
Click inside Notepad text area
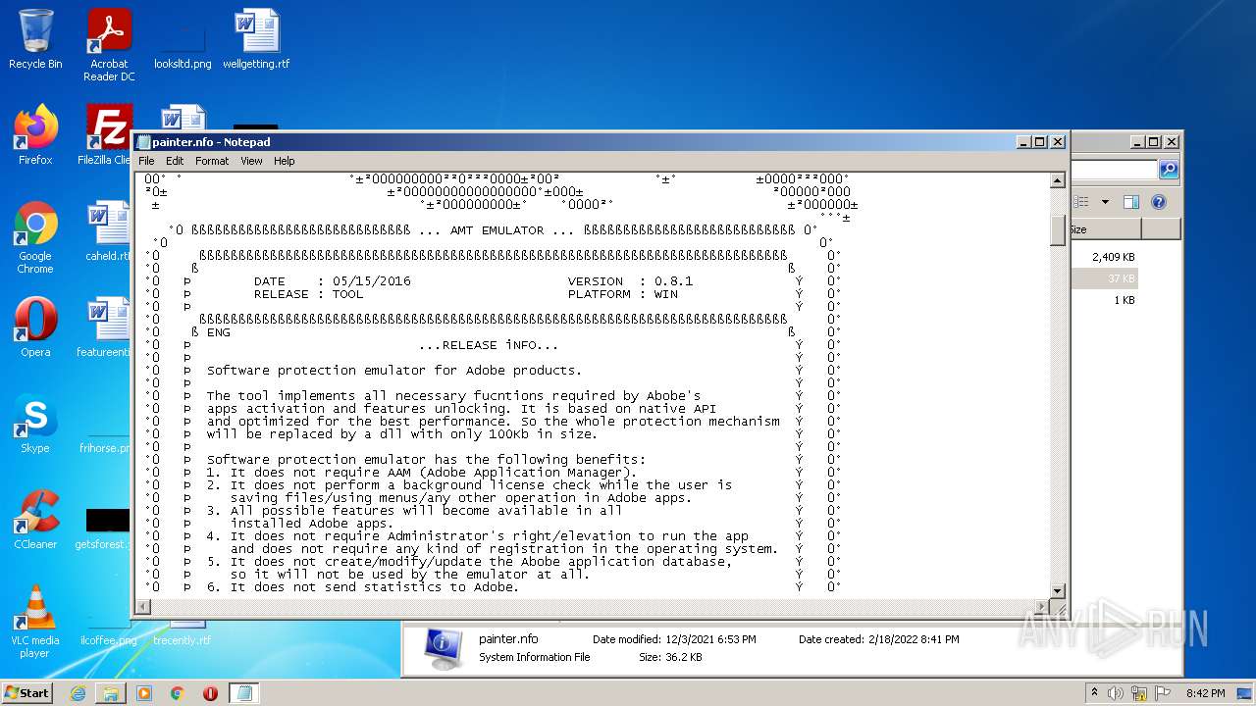pyautogui.click(x=592, y=385)
